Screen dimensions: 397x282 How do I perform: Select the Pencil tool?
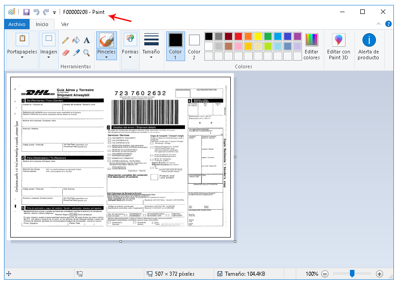[65, 40]
